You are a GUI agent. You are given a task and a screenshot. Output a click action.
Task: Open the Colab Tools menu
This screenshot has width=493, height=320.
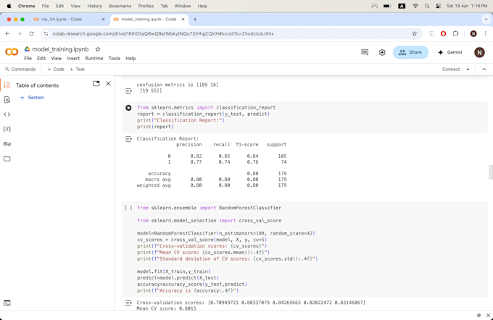tap(114, 58)
